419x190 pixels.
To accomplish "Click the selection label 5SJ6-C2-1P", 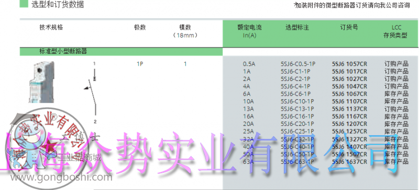I will pyautogui.click(x=295, y=79).
